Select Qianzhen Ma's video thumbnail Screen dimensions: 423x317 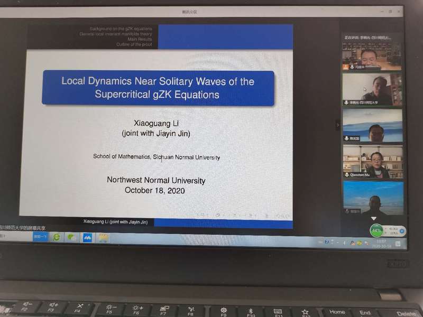coord(372,160)
